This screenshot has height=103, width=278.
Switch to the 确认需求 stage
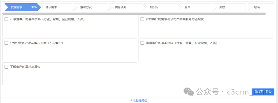click(57, 7)
